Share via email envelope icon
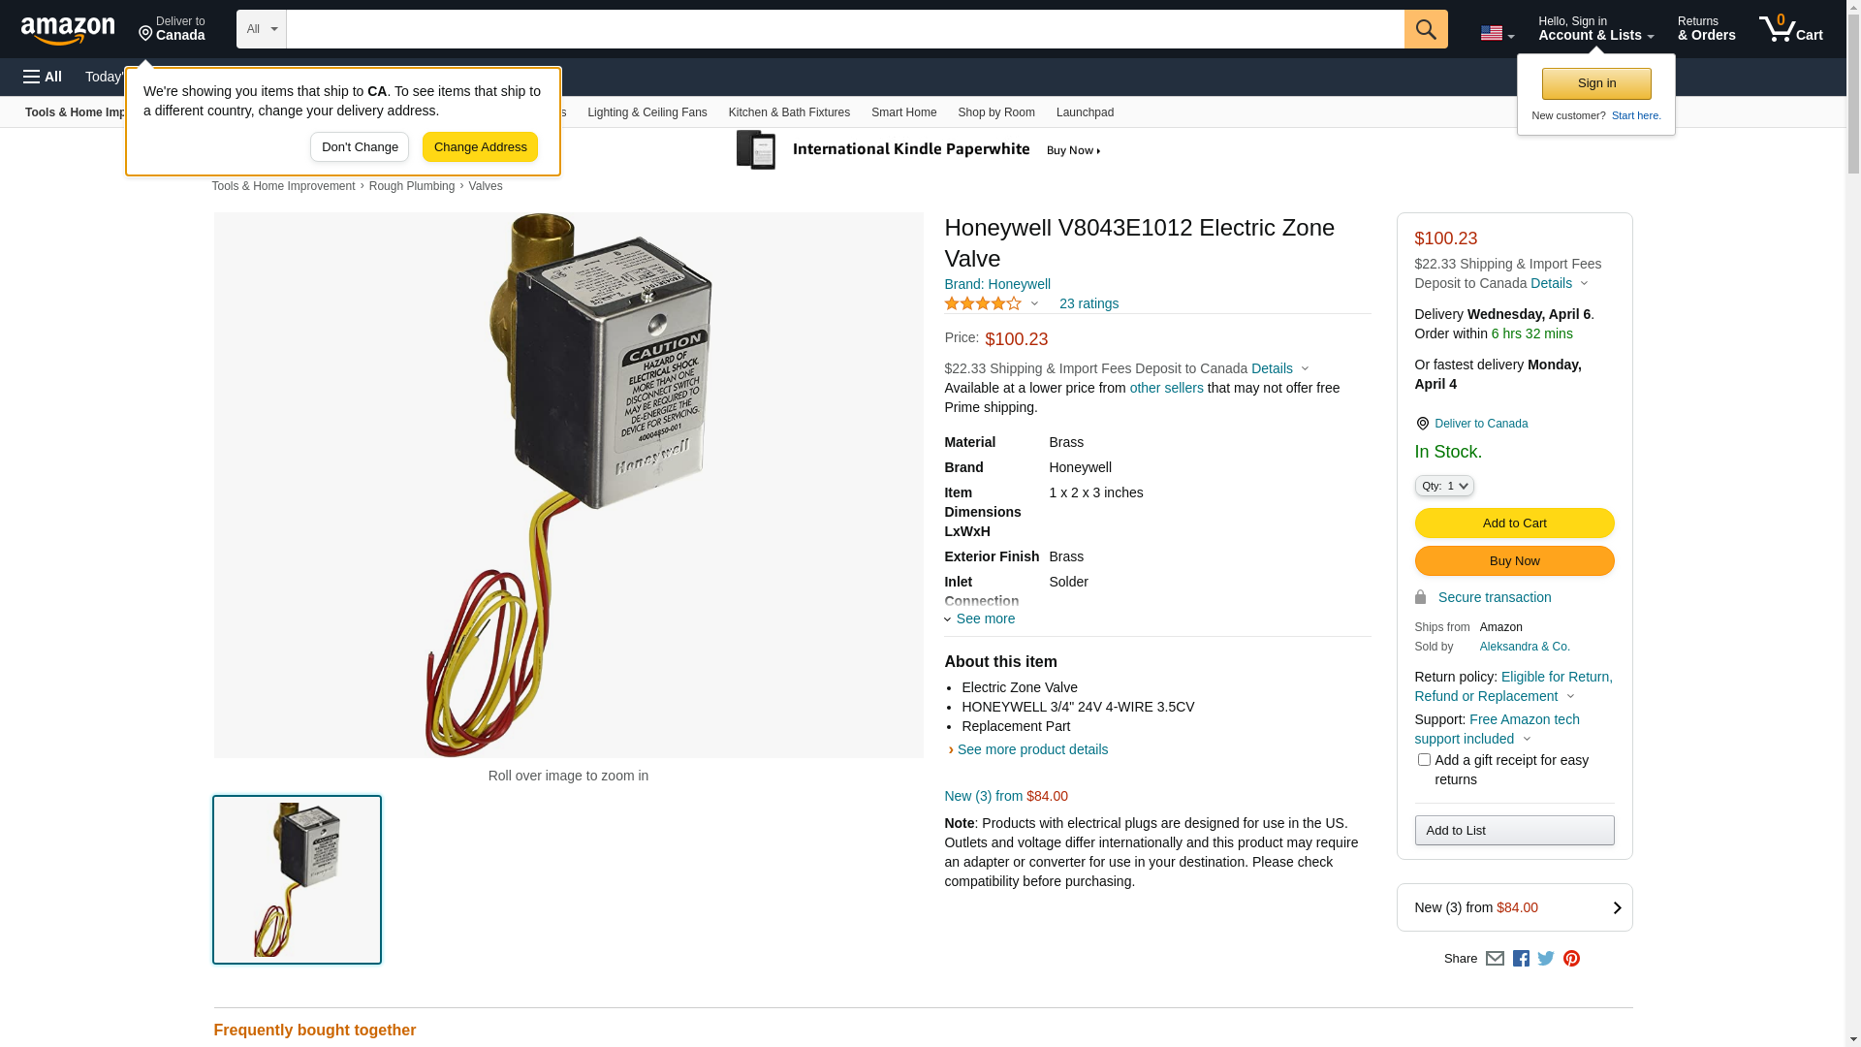Image resolution: width=1861 pixels, height=1047 pixels. click(x=1495, y=959)
